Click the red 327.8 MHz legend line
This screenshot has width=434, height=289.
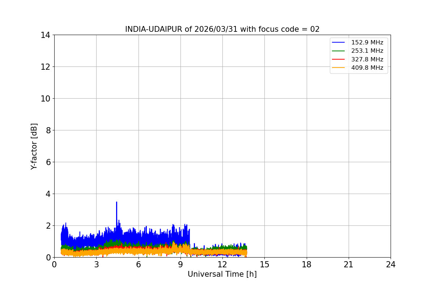coord(338,59)
